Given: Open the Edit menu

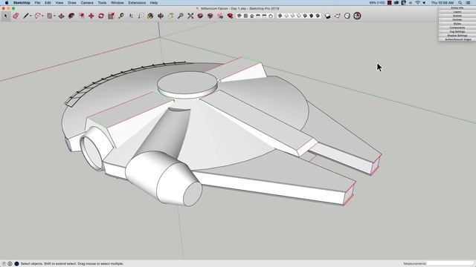Looking at the screenshot, I should 48,3.
